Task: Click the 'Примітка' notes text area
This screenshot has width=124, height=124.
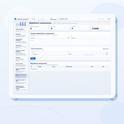Action: point(70,44)
